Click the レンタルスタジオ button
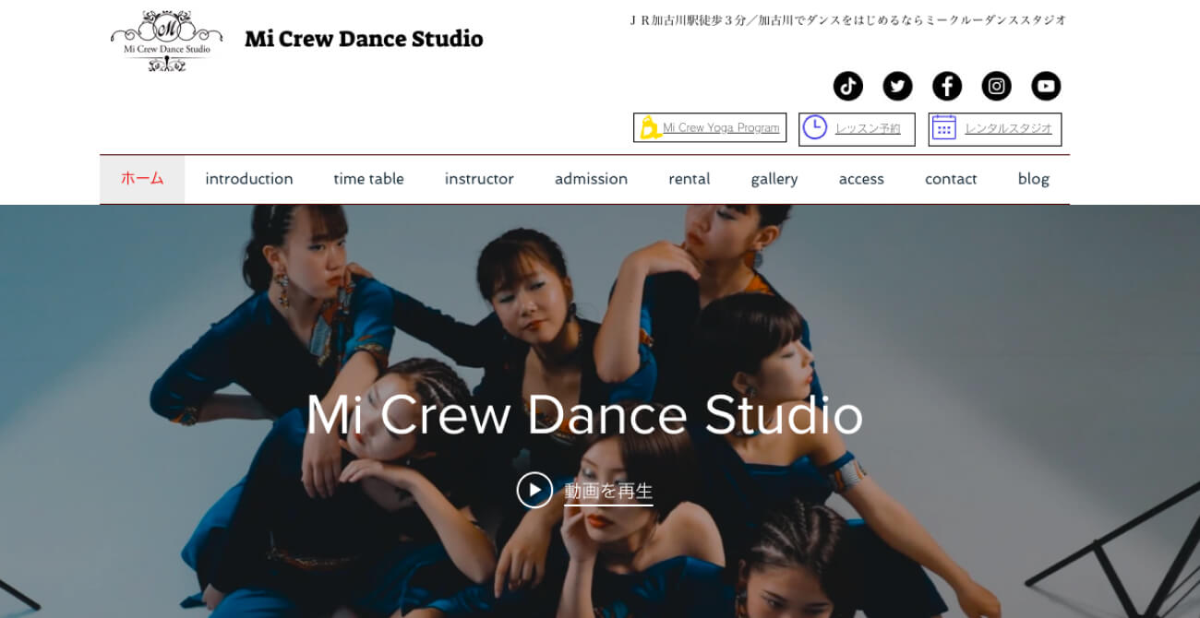The width and height of the screenshot is (1200, 618). point(1008,128)
